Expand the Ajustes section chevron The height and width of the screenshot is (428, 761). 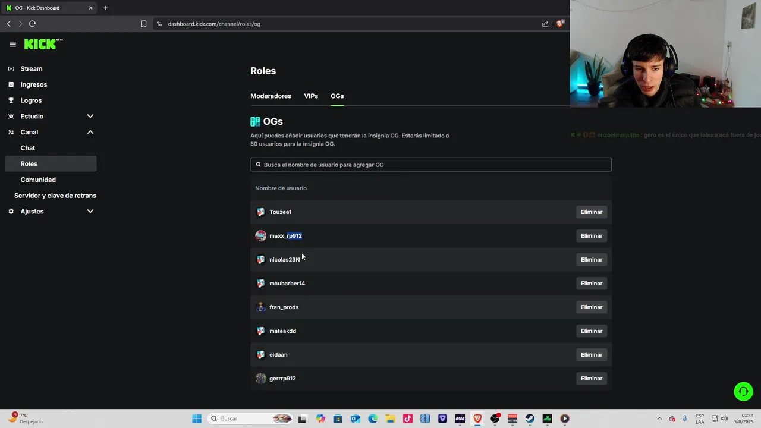90,211
